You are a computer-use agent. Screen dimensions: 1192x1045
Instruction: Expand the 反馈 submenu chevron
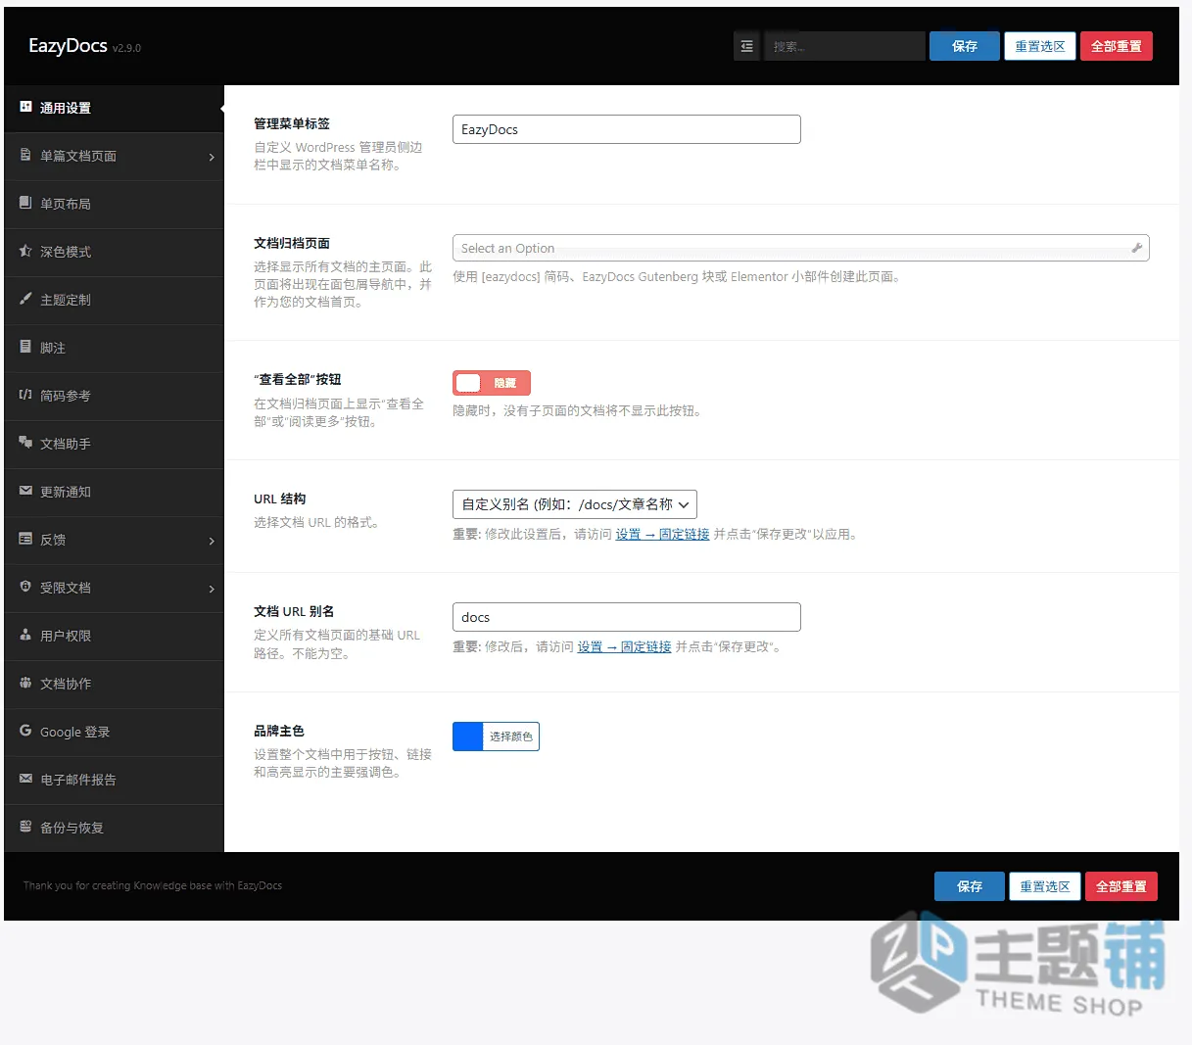pyautogui.click(x=212, y=541)
